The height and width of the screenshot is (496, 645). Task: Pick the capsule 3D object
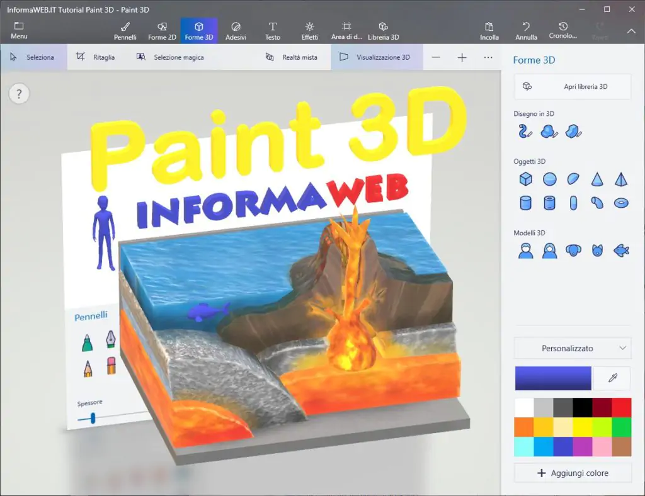click(573, 203)
